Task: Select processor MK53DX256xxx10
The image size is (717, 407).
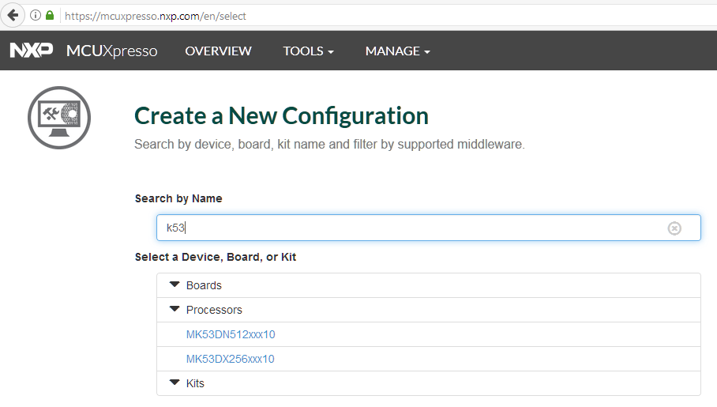Action: [231, 359]
